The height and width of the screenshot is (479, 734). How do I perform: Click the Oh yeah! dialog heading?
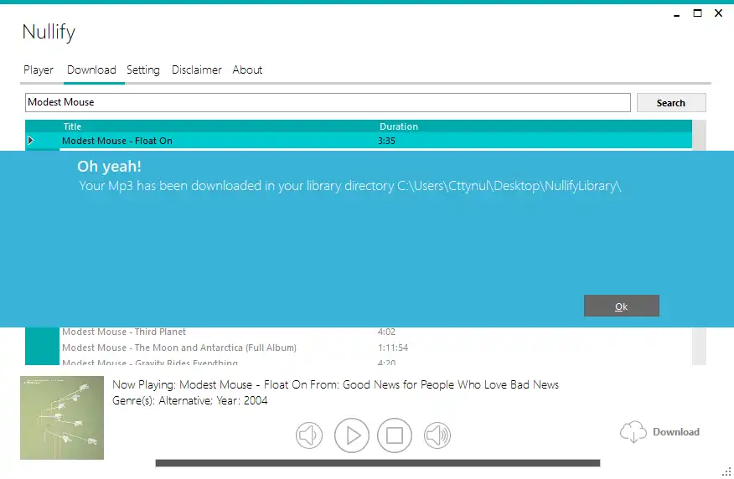coord(109,167)
